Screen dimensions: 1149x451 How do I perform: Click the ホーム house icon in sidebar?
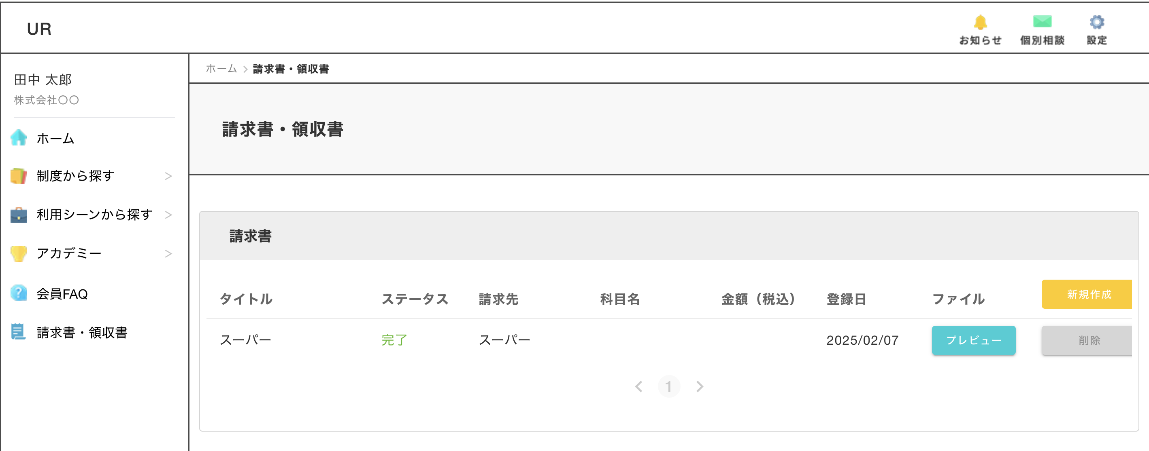tap(19, 138)
